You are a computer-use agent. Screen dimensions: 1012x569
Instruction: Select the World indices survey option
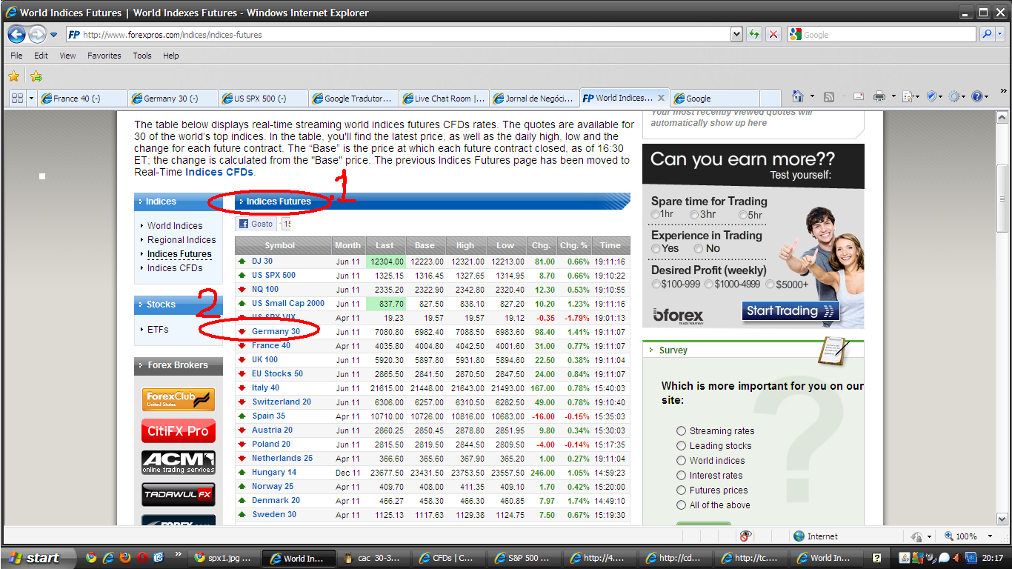[682, 461]
